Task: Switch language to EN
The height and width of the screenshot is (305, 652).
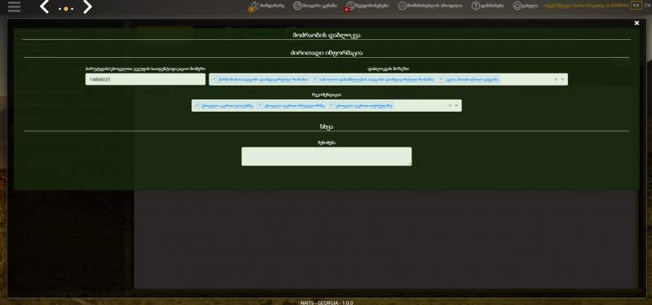Action: [x=646, y=6]
